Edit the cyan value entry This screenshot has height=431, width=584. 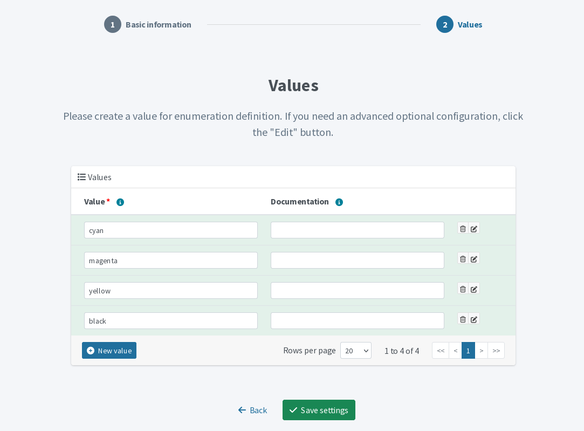pyautogui.click(x=474, y=228)
